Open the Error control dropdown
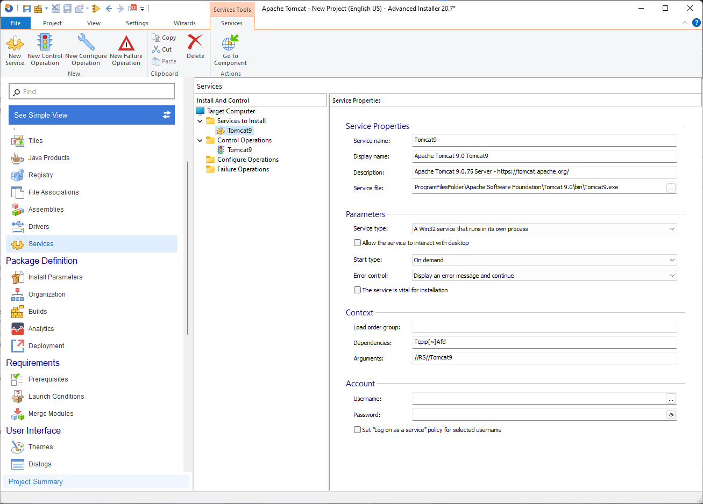703x504 pixels. click(x=544, y=276)
